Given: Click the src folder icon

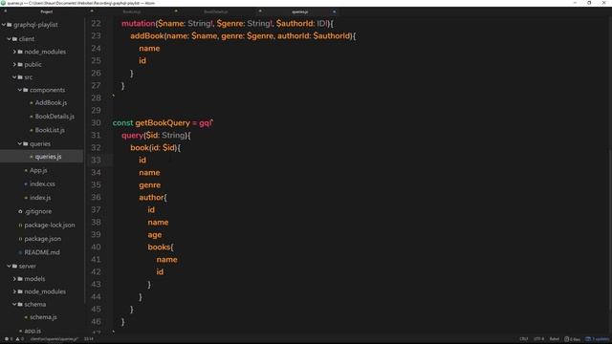Looking at the screenshot, I should click(x=20, y=77).
